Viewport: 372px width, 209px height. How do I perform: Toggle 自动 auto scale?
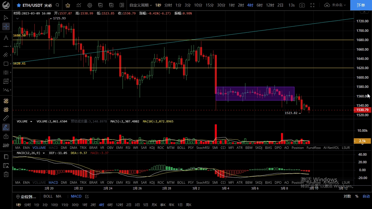366,196
